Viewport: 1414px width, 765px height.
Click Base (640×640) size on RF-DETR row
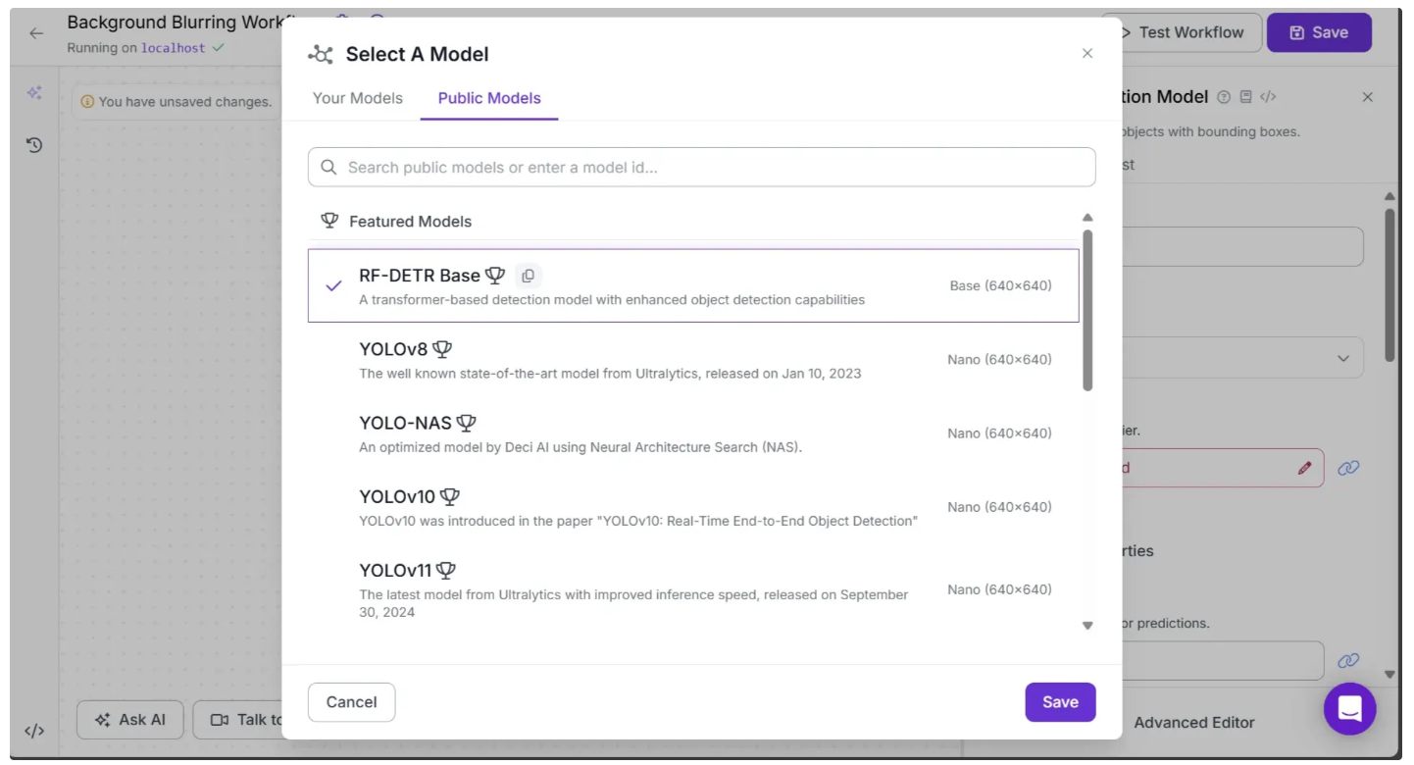(1000, 285)
